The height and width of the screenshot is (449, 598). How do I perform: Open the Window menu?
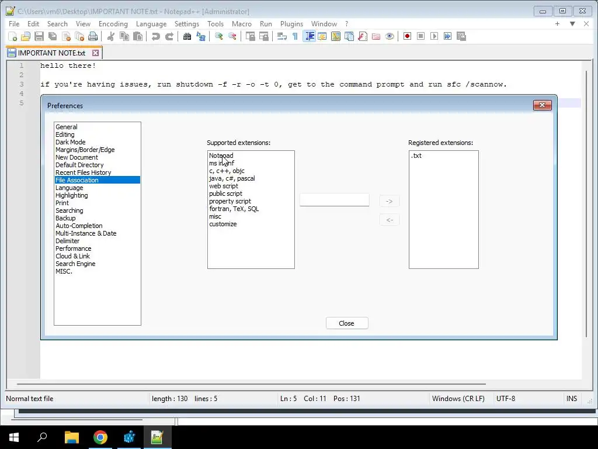coord(324,23)
